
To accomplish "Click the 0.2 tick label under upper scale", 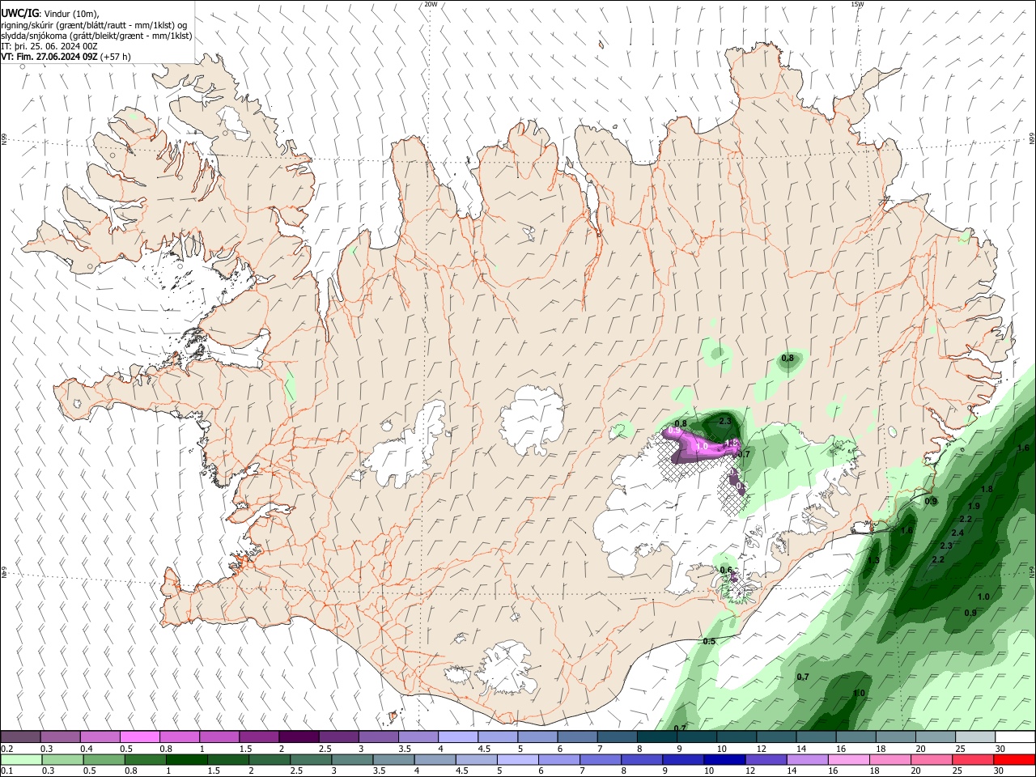I will click(6, 749).
